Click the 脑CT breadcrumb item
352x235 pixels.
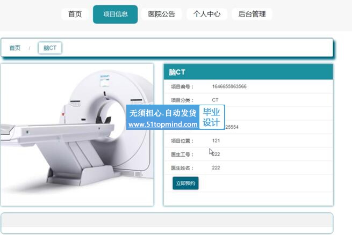point(50,48)
